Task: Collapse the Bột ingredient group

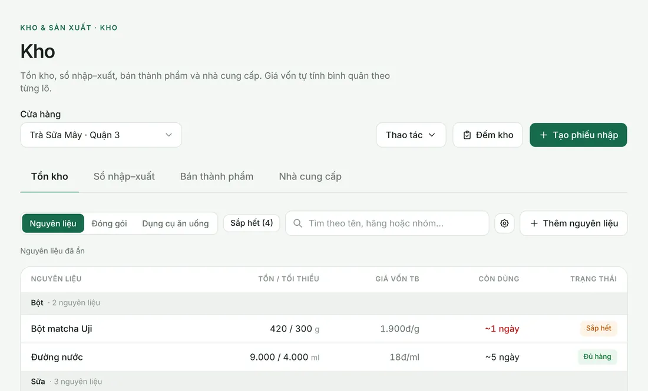Action: click(323, 303)
